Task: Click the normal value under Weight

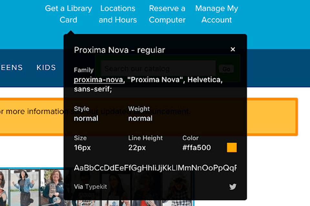Action: click(140, 118)
